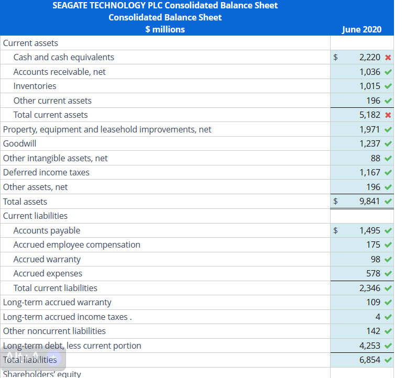Click the Goodwill value 1,237
This screenshot has height=378, width=405.
(369, 143)
